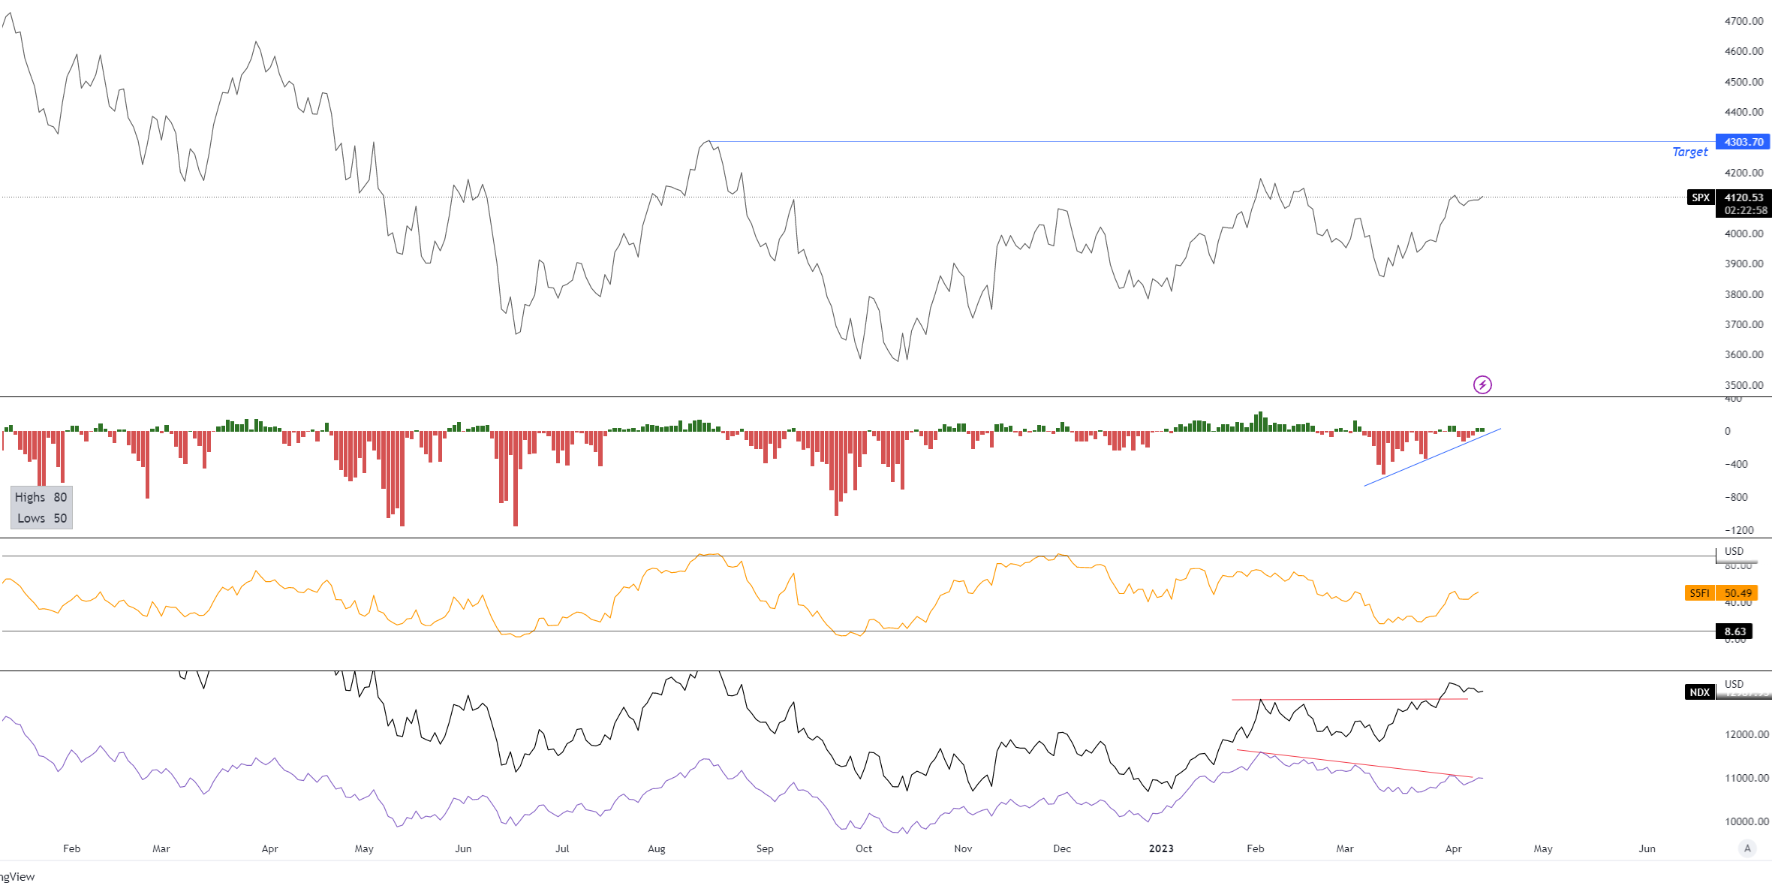
Task: Click the Highs/Lows legend box
Action: (41, 508)
